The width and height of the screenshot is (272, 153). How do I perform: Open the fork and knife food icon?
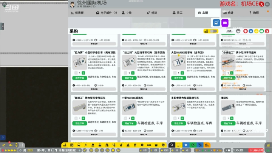(x=135, y=145)
